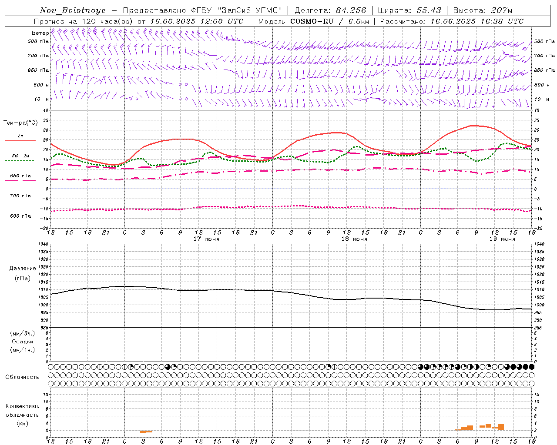Viewport: 557px width, 445px height.
Task: Click the tallest orange convective bar on 19 июня
Action: pos(501,427)
